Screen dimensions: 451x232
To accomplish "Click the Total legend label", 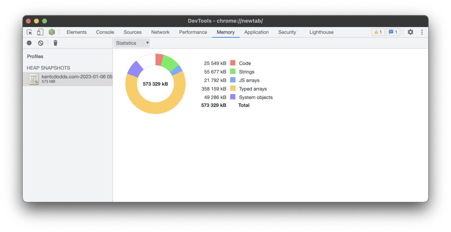I will click(x=244, y=105).
